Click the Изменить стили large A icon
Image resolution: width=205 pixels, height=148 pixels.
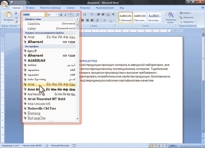coord(171,15)
